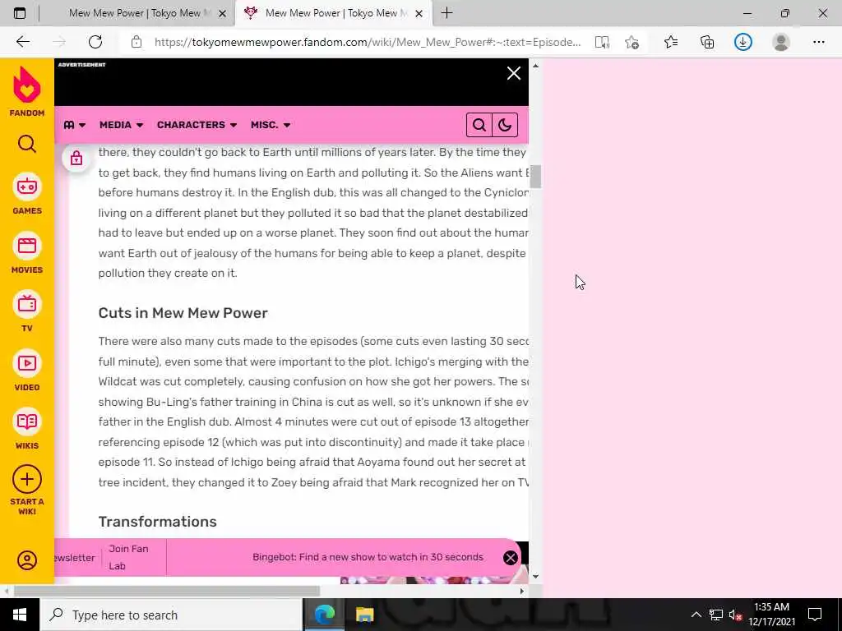Refresh the current page
The image size is (842, 631).
pyautogui.click(x=95, y=42)
